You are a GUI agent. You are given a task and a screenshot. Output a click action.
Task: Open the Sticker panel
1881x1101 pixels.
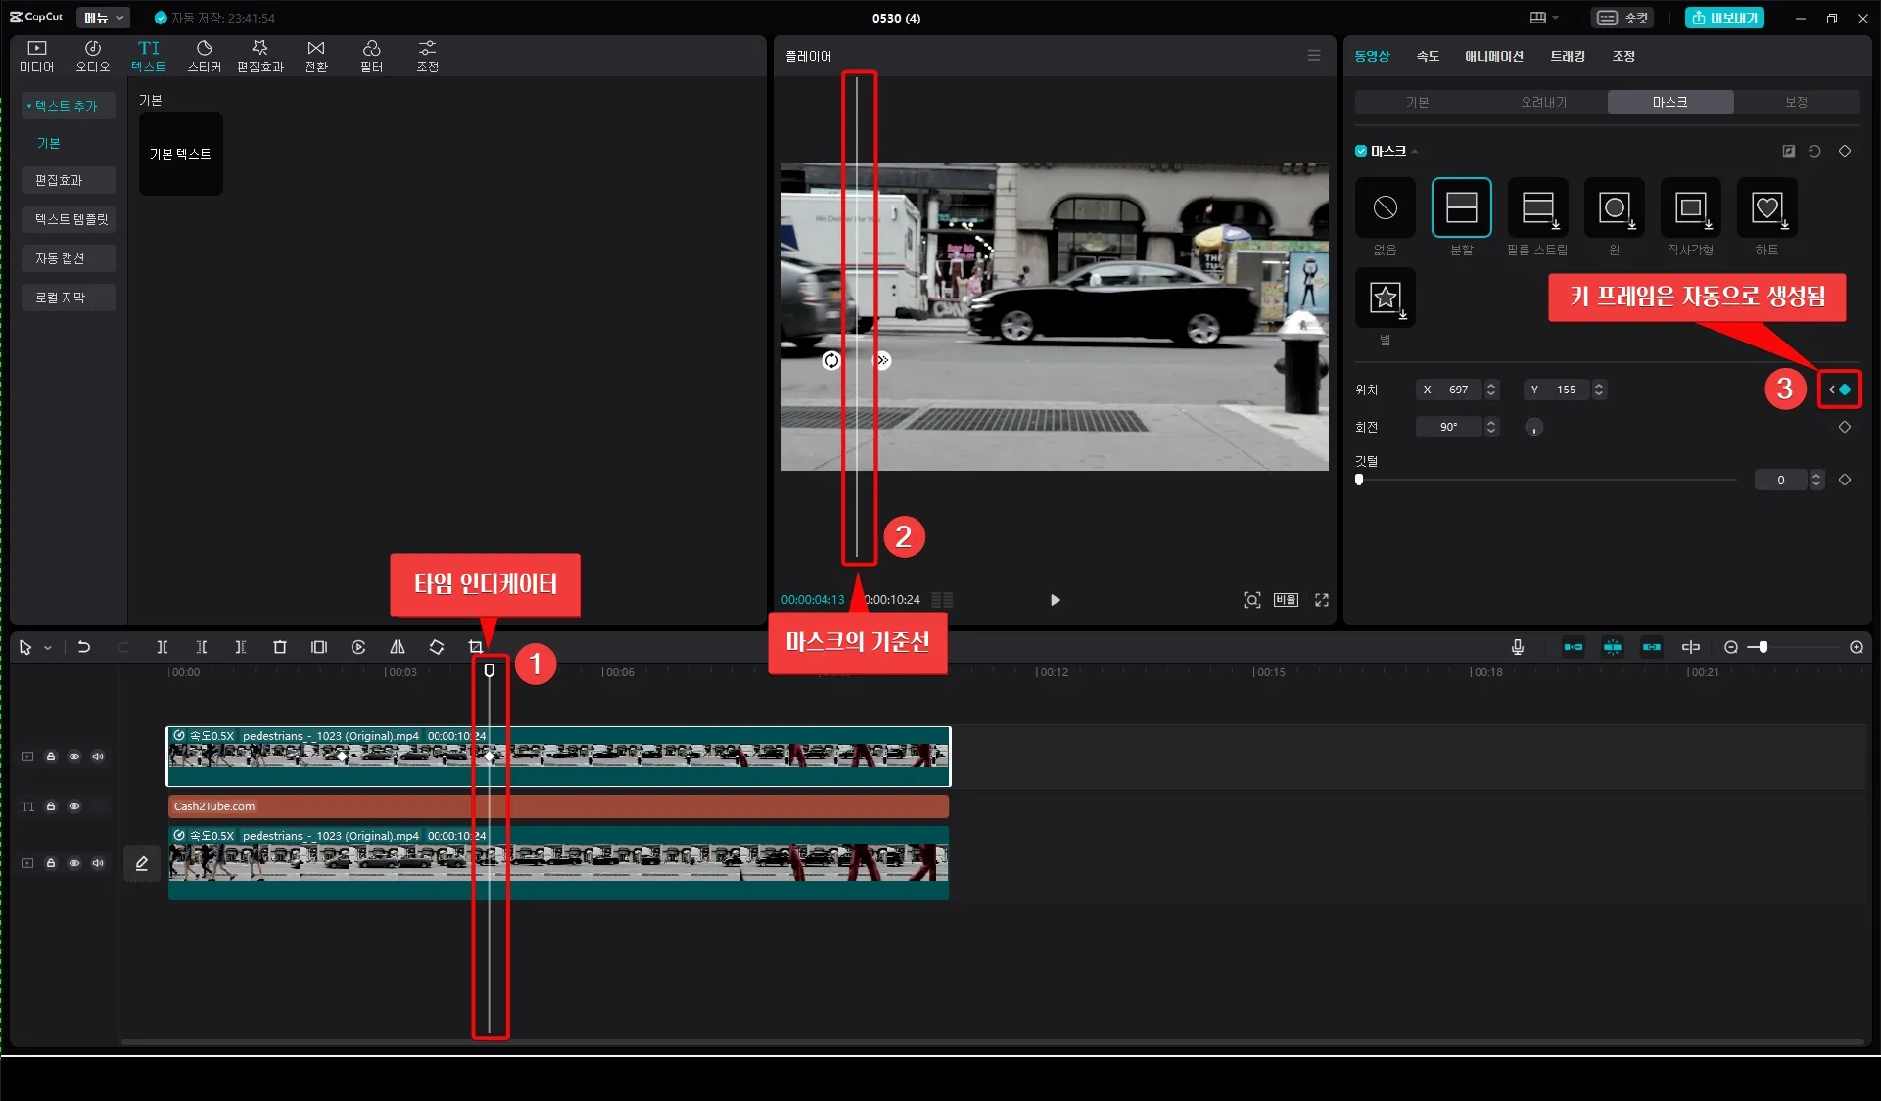point(204,56)
